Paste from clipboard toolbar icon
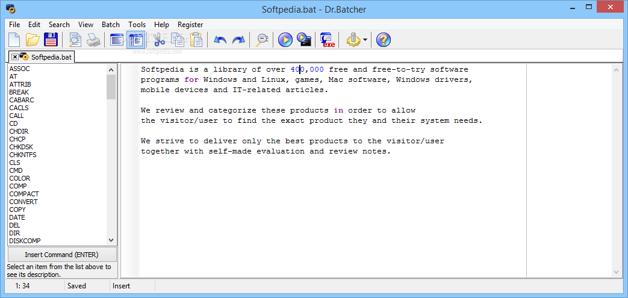 (196, 40)
